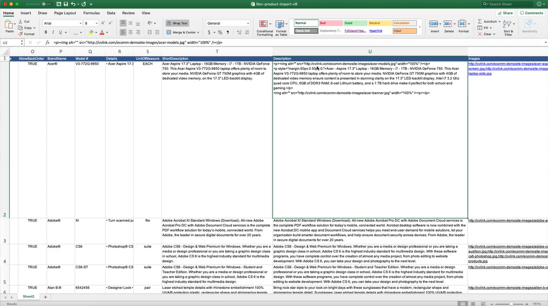Click the Search Sheet field
This screenshot has height=306, width=548.
coord(508,4)
